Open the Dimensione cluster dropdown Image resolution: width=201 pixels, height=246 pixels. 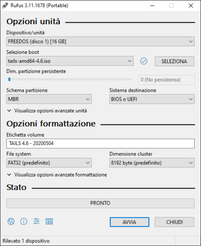click(x=152, y=163)
